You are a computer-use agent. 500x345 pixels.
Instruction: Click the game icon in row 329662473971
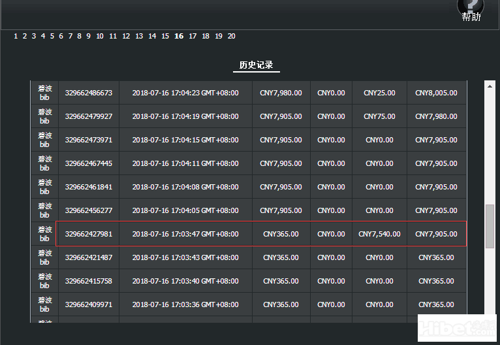coord(44,140)
